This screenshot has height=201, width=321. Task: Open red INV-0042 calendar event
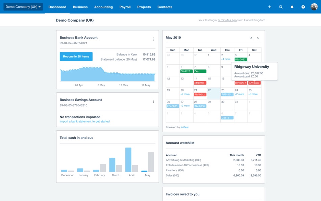point(200,94)
